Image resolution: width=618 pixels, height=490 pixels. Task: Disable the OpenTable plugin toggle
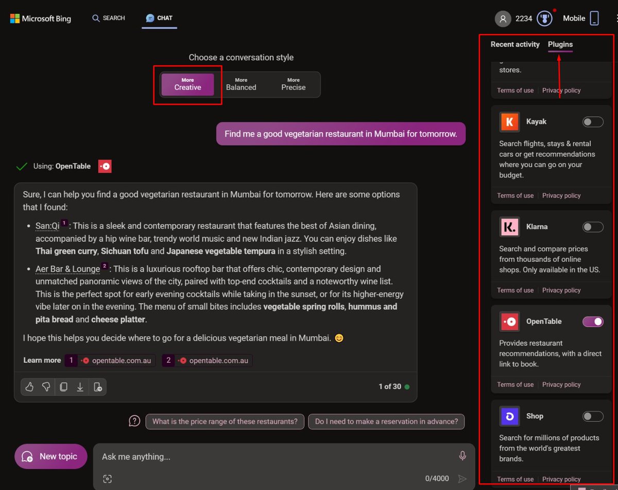click(x=593, y=322)
